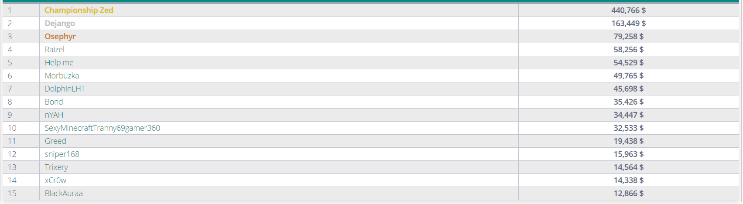Click Morbuzka in the leaderboard
Image resolution: width=743 pixels, height=204 pixels.
click(62, 75)
